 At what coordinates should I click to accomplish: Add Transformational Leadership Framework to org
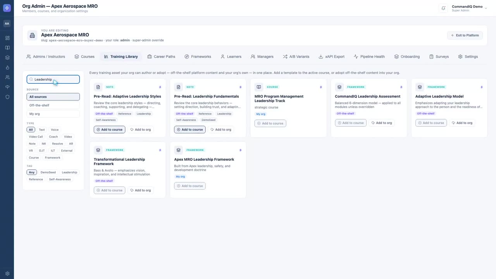point(140,190)
